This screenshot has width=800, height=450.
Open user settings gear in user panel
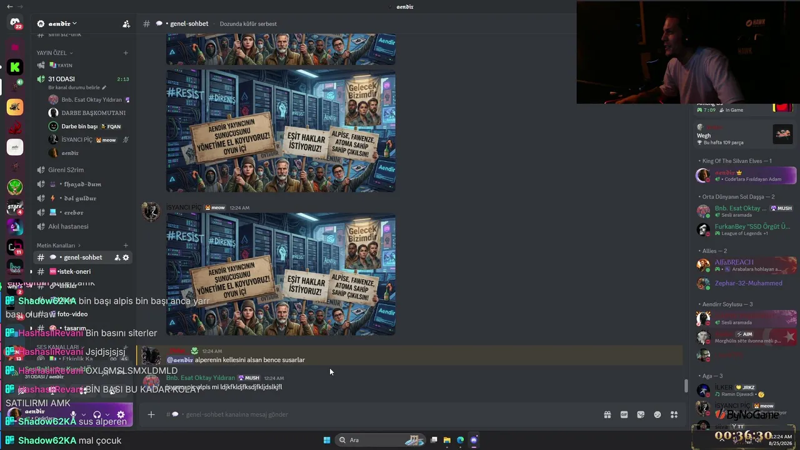(121, 414)
